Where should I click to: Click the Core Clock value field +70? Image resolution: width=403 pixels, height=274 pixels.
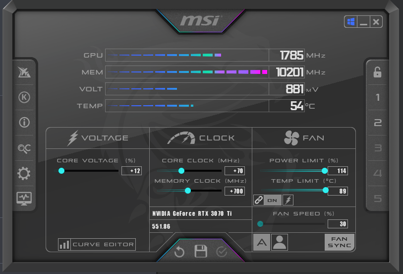[234, 171]
